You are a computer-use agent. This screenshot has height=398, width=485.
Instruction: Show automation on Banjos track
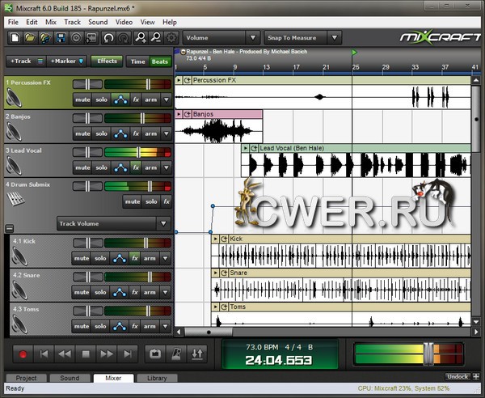pyautogui.click(x=120, y=133)
